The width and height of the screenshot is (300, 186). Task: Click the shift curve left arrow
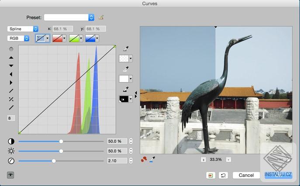(11, 74)
